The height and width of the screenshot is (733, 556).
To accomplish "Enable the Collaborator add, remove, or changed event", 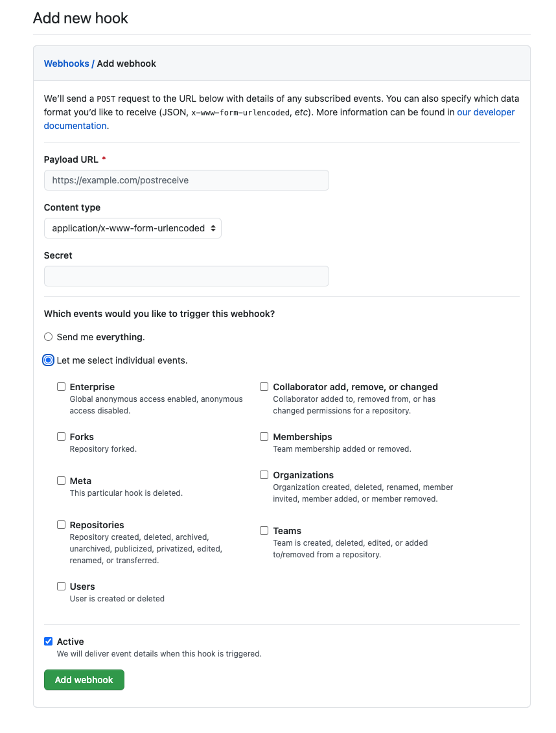I will click(x=264, y=386).
